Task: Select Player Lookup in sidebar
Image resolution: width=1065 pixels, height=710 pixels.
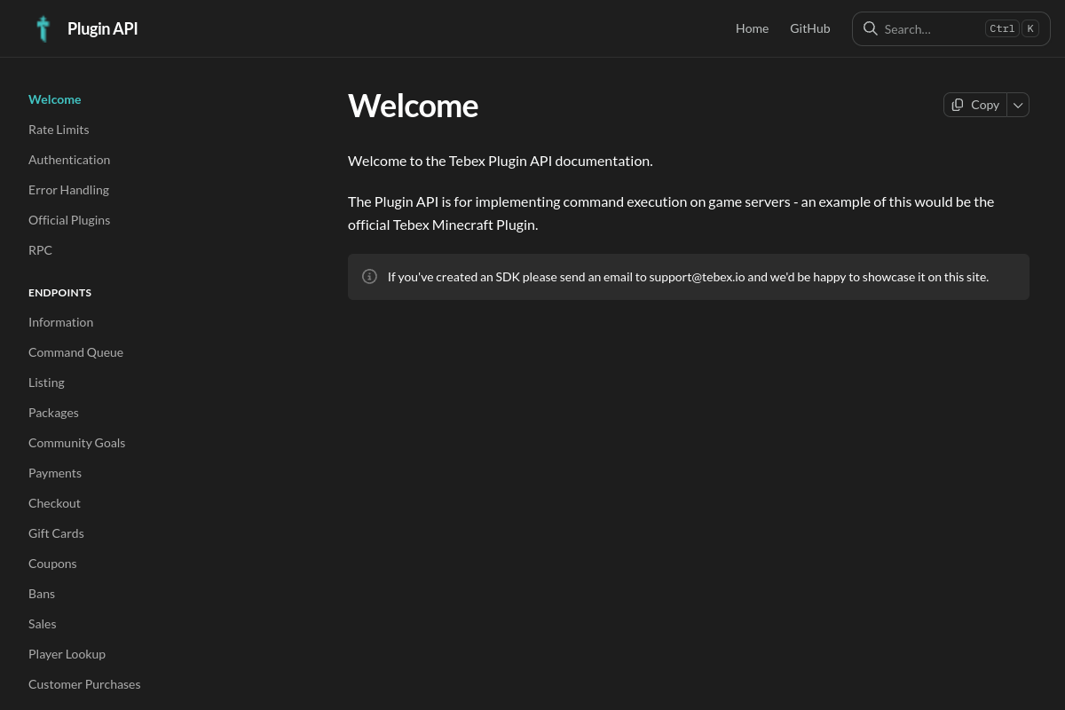Action: [x=67, y=654]
